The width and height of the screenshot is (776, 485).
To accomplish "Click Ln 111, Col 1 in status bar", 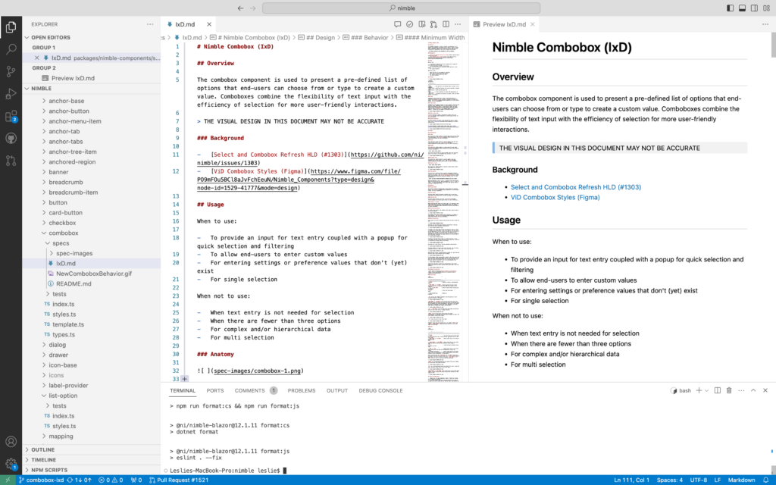I will coord(631,480).
